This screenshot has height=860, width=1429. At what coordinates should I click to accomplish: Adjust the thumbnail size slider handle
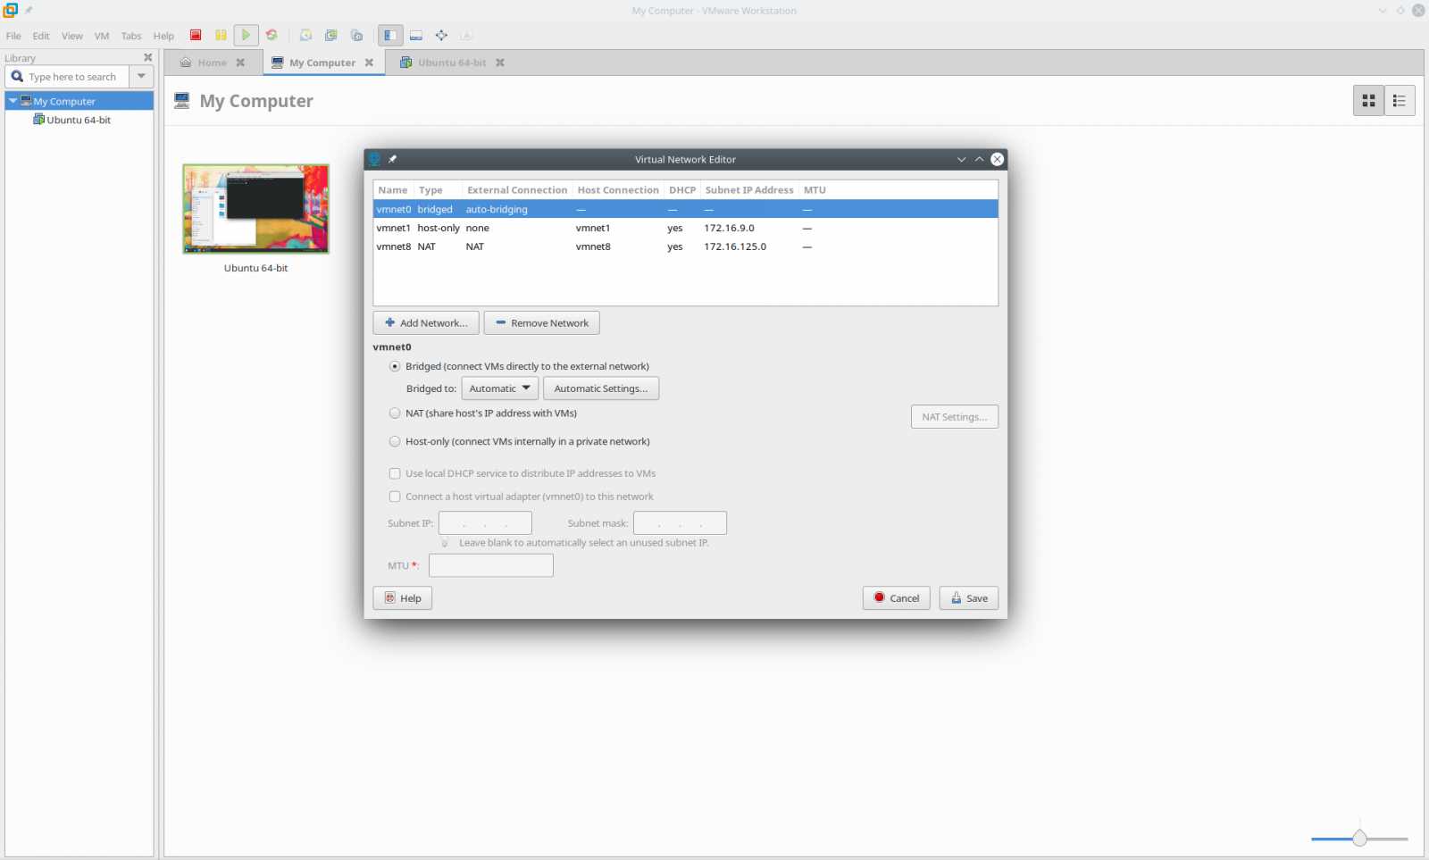coord(1359,839)
